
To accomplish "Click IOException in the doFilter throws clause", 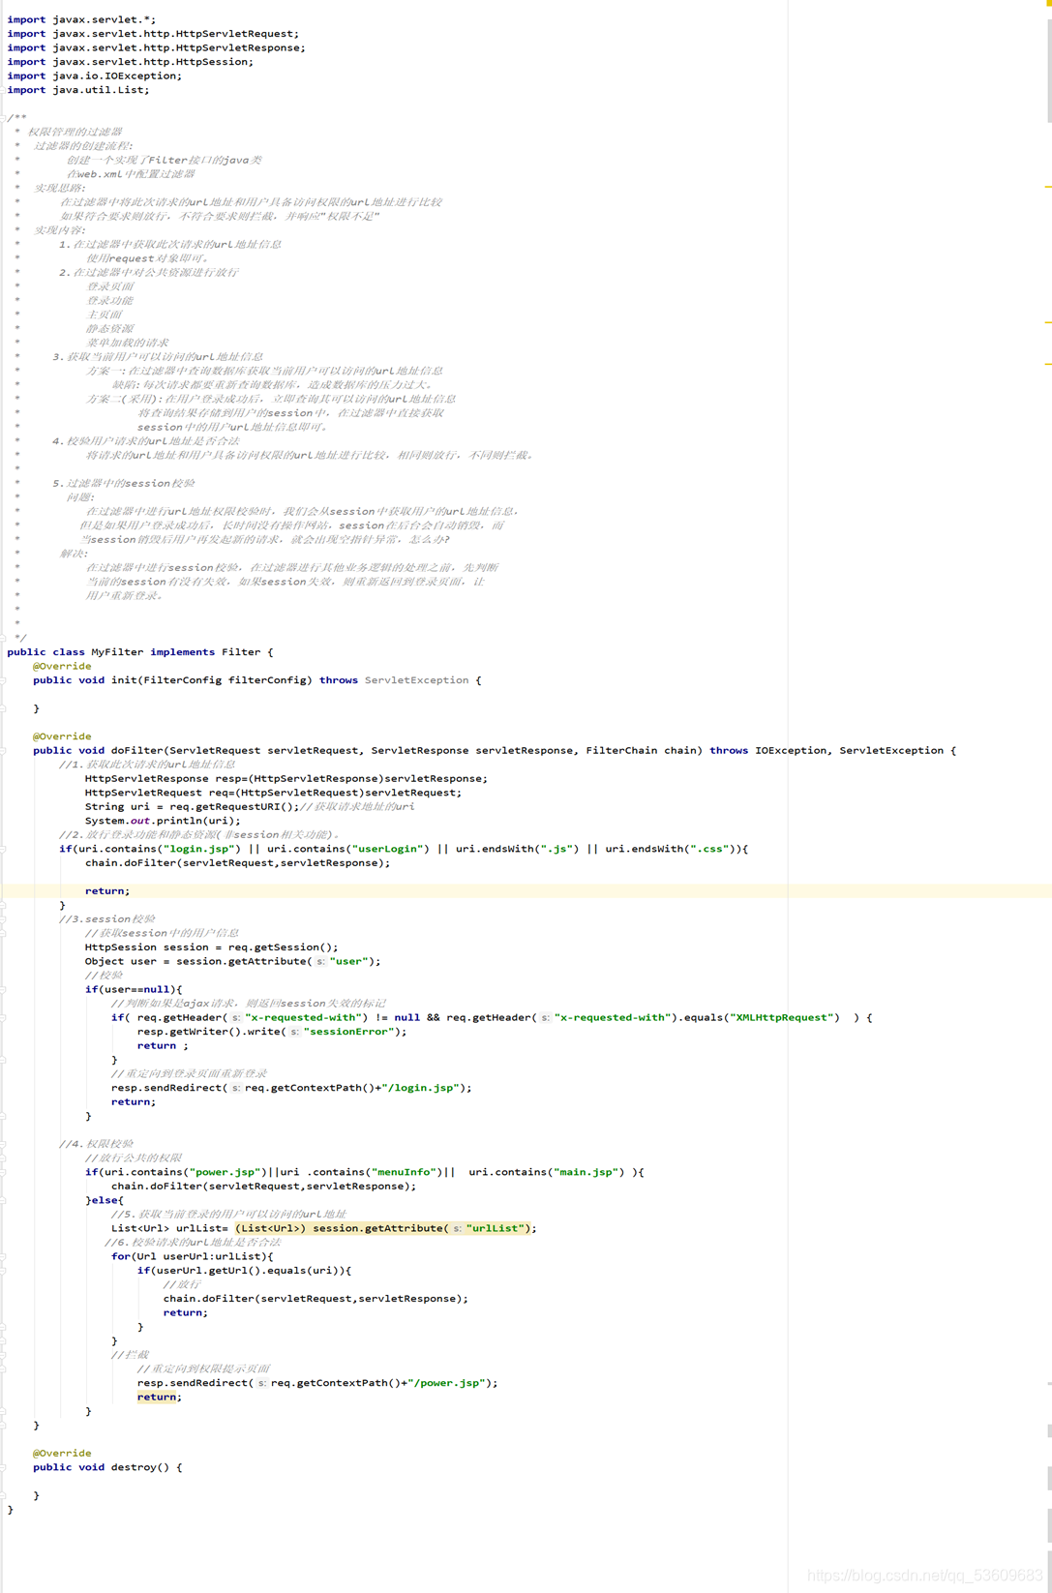I will click(790, 751).
